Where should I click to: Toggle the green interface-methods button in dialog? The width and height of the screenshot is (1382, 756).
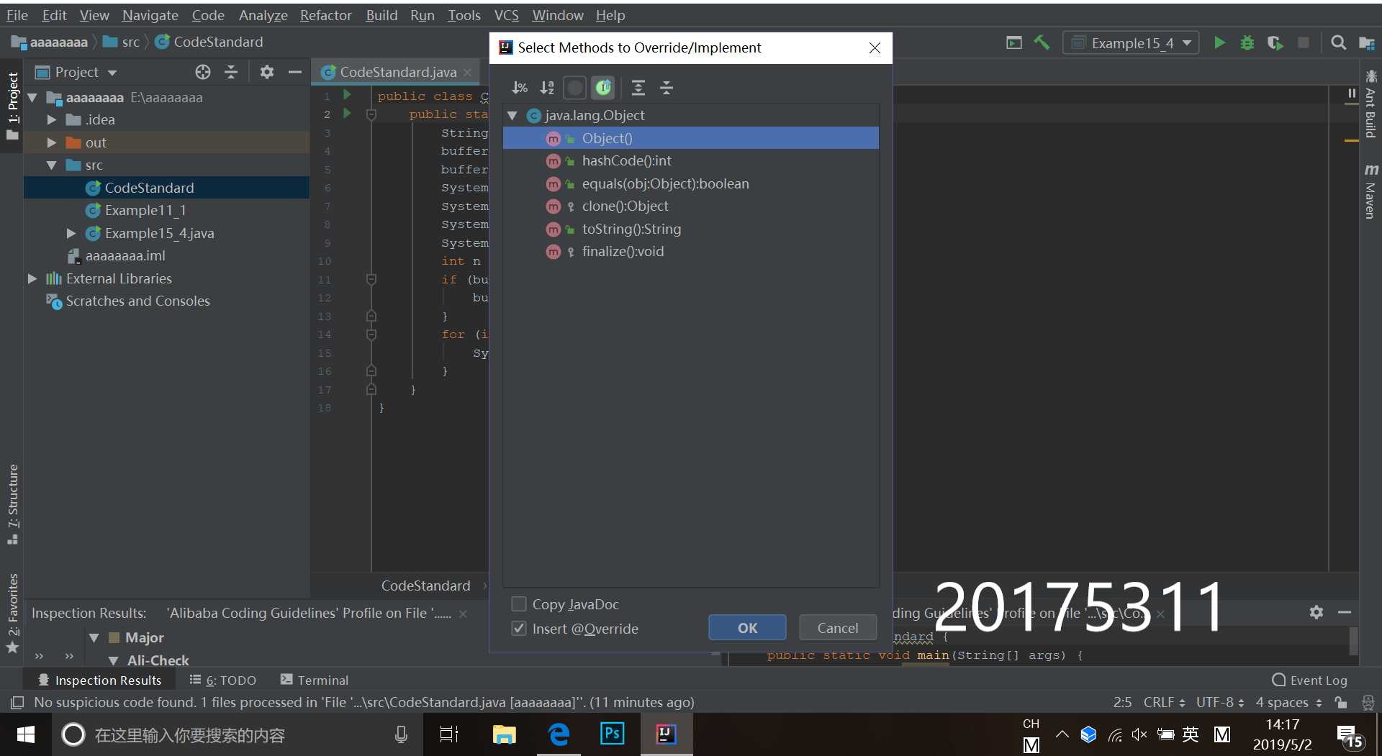[x=603, y=88]
